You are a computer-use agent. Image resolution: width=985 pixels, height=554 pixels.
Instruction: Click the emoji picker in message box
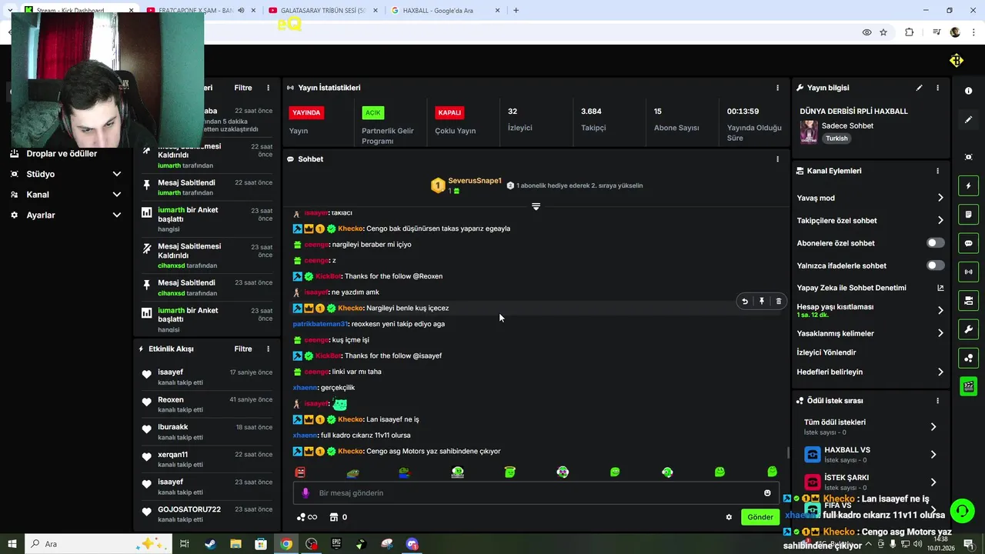767,493
